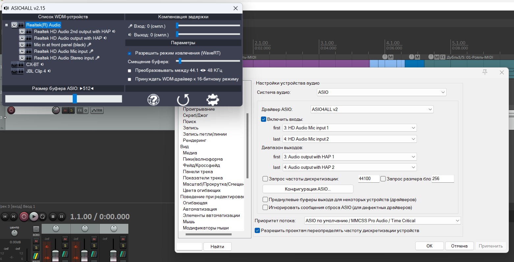Collapse the Realtek(R) Audio device tree
Image resolution: width=514 pixels, height=262 pixels.
click(x=6, y=25)
